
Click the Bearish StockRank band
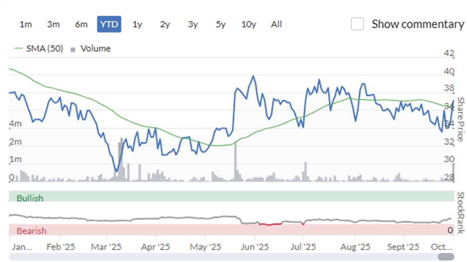pos(232,230)
